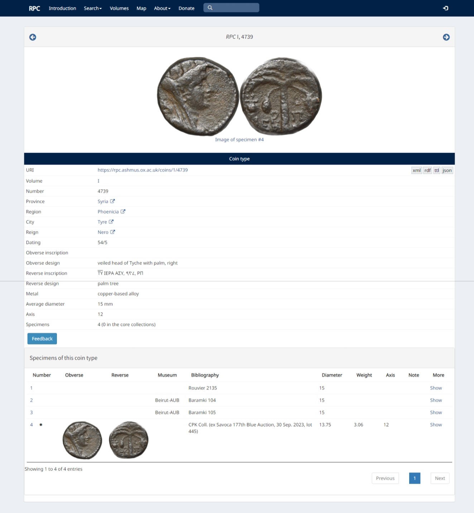Expand the Search dropdown menu
474x513 pixels.
[93, 8]
